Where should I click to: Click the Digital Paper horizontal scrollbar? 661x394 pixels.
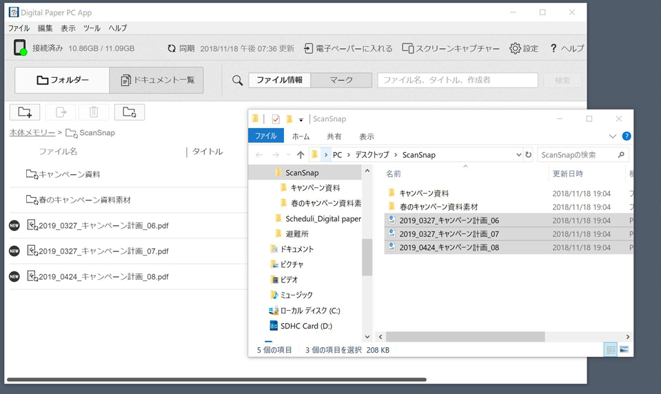pos(216,380)
